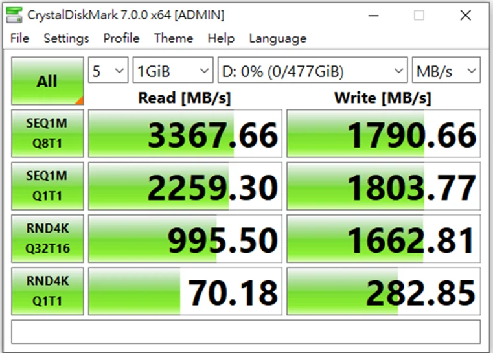Viewport: 493px width, 353px height.
Task: Expand the test count dropdown showing 5
Action: (x=108, y=70)
